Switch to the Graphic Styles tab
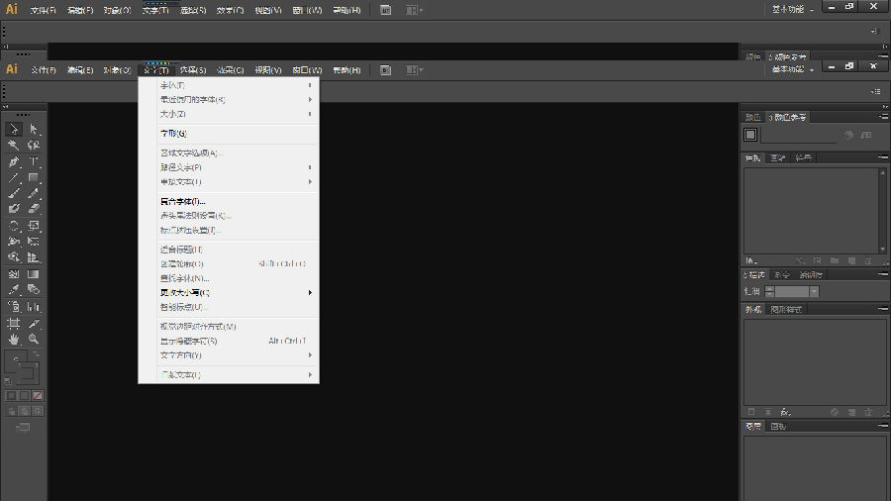The image size is (891, 501). [788, 309]
